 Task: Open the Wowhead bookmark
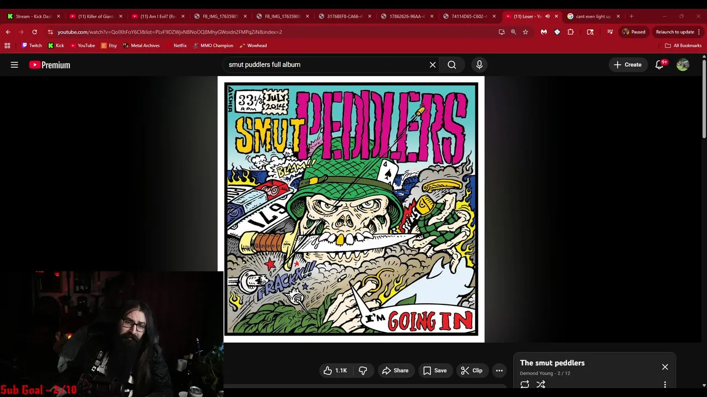coord(253,46)
